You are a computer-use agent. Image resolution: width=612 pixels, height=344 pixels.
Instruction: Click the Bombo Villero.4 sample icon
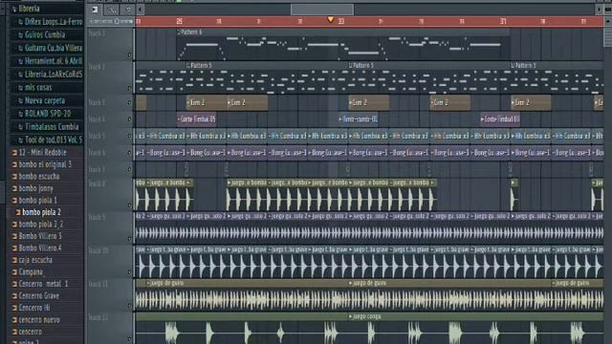tap(14, 248)
